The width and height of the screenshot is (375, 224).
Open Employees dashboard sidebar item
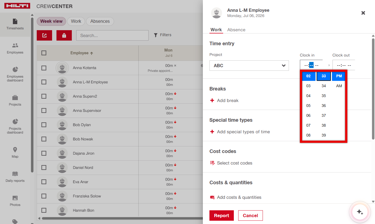click(15, 74)
